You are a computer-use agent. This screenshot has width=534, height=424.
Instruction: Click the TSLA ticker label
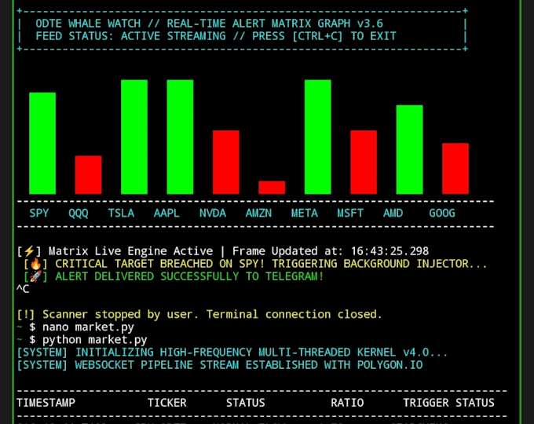(x=121, y=214)
